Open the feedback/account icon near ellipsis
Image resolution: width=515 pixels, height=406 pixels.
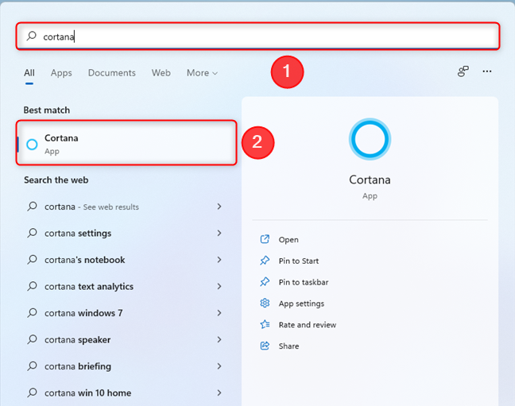tap(463, 72)
